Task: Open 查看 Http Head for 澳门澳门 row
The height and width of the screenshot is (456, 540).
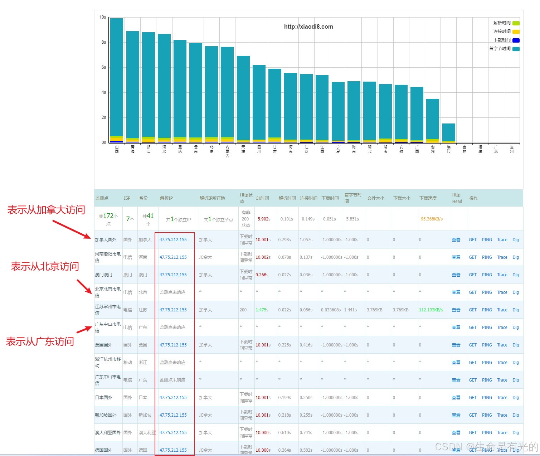Action: 456,275
